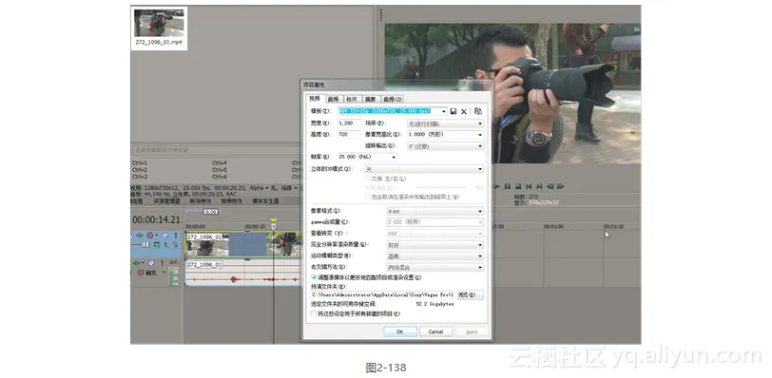
Task: Stop playback in the preview transport bar
Action: pos(518,187)
